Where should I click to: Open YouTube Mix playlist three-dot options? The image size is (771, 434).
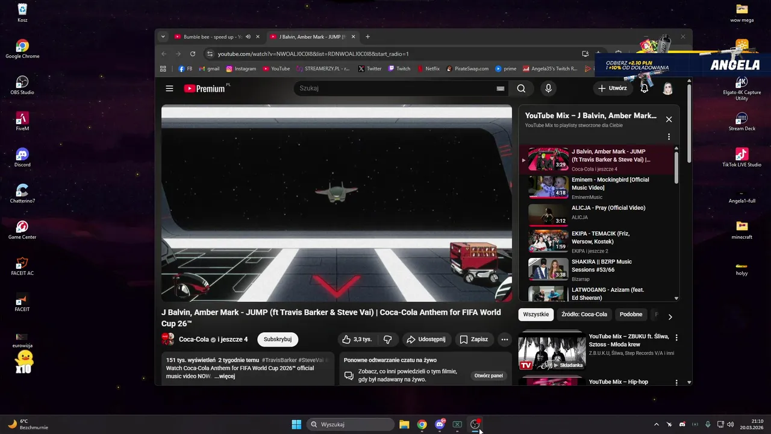pos(669,137)
